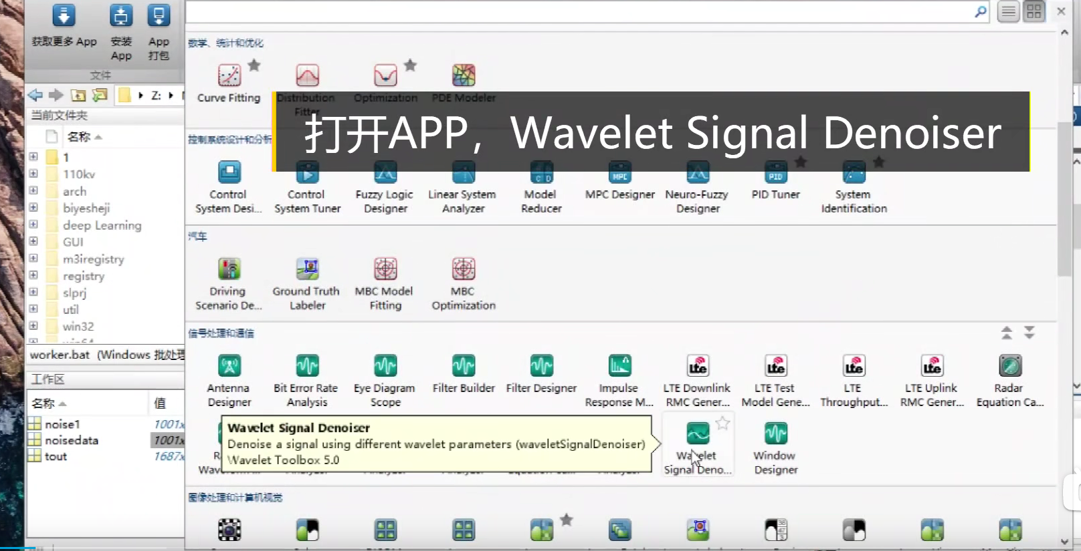This screenshot has height=551, width=1081.
Task: Expand the 'deep Learning' folder node
Action: coord(33,224)
